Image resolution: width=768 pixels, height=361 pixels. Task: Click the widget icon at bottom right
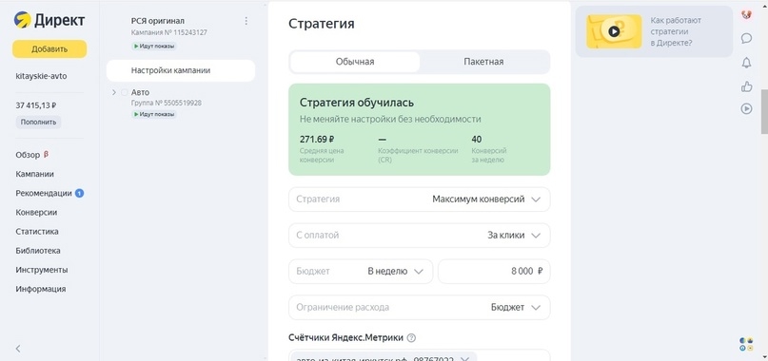tap(746, 344)
